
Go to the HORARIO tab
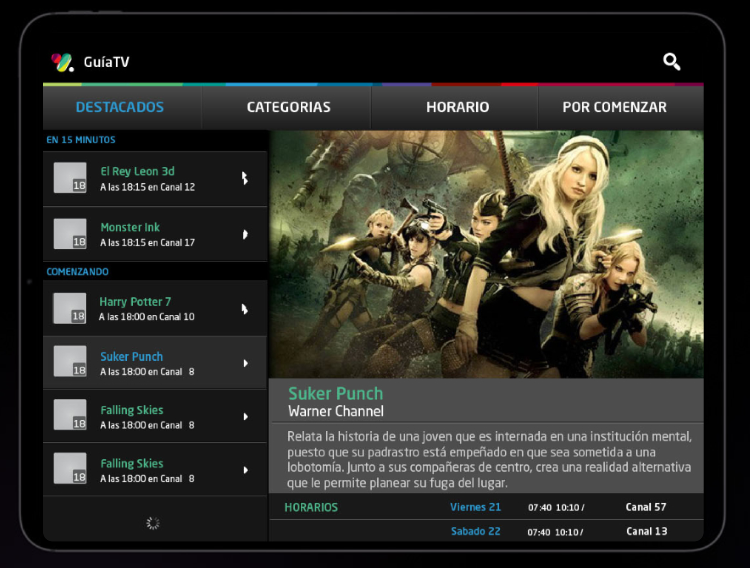point(457,107)
